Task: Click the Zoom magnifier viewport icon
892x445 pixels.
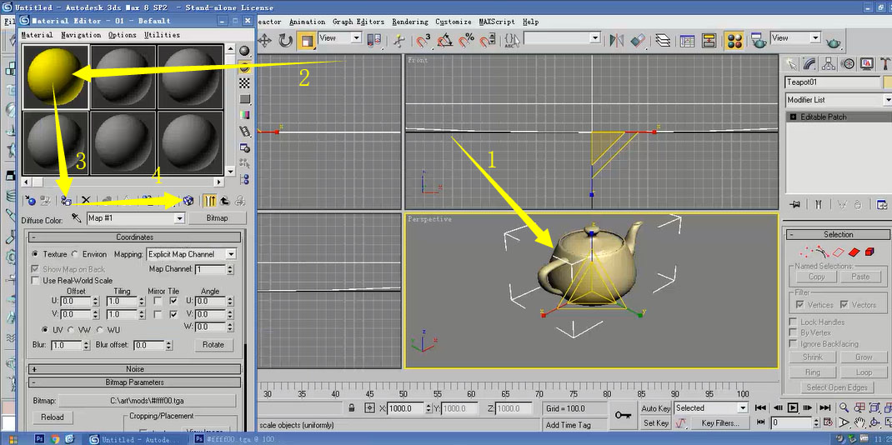Action: pos(844,407)
